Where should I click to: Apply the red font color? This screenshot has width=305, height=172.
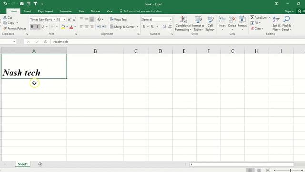(x=71, y=27)
